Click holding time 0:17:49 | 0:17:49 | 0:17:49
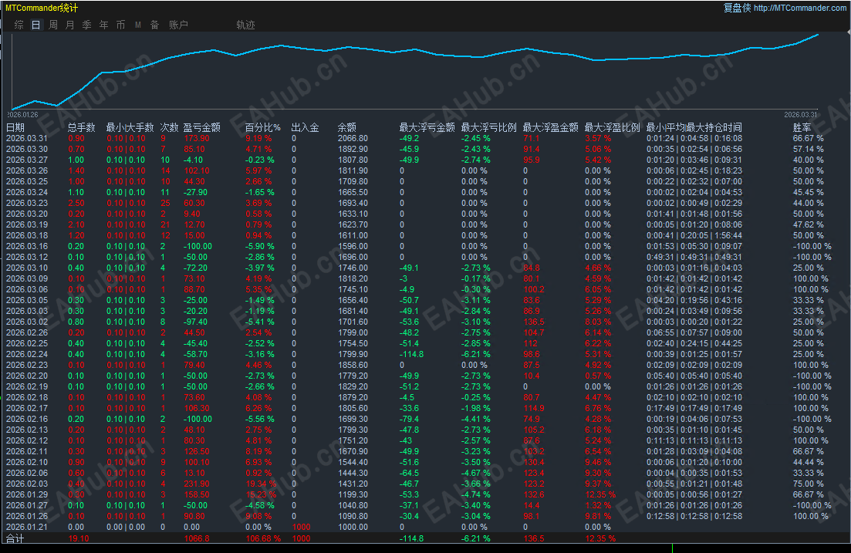 pos(694,408)
